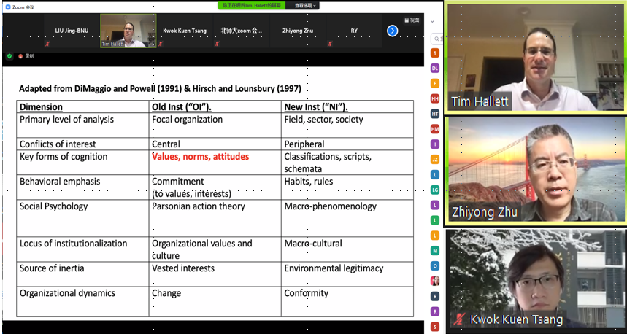Click Zhiyong Zhu's large video on the right

(536, 168)
